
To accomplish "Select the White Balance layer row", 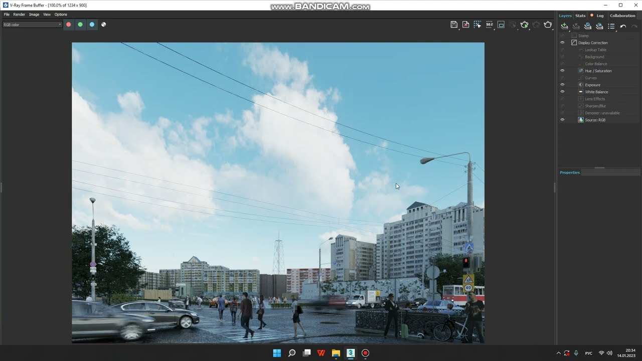I will pos(599,92).
